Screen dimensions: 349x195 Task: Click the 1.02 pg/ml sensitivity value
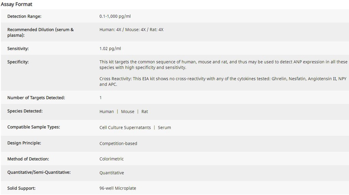110,48
